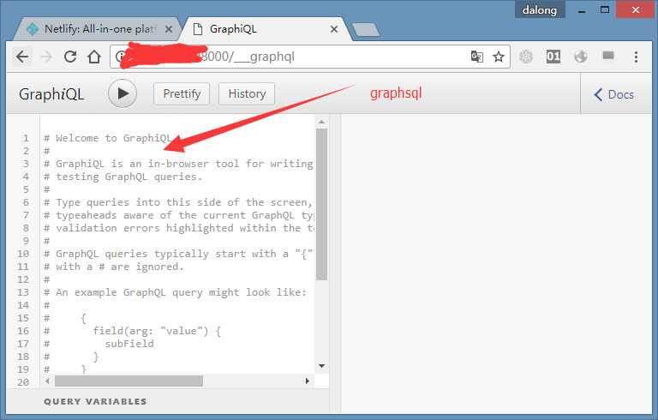Click the text 'field(arg: "value") {'

(x=157, y=331)
